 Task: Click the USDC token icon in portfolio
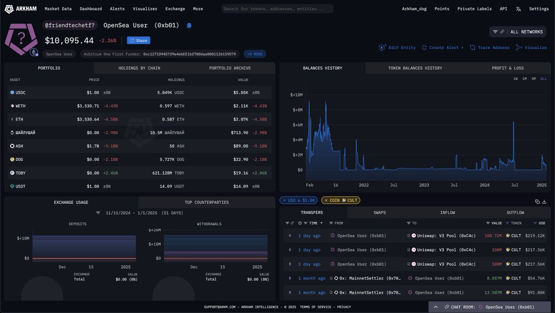tap(12, 93)
